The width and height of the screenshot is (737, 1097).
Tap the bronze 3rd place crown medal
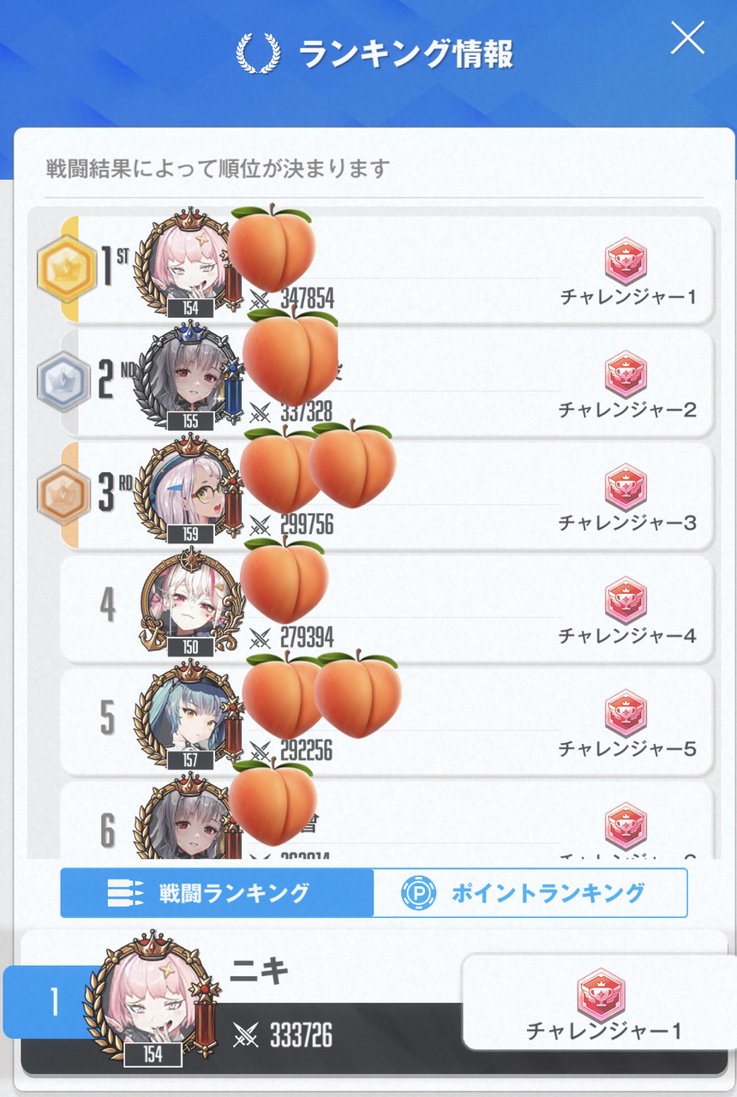tap(63, 495)
